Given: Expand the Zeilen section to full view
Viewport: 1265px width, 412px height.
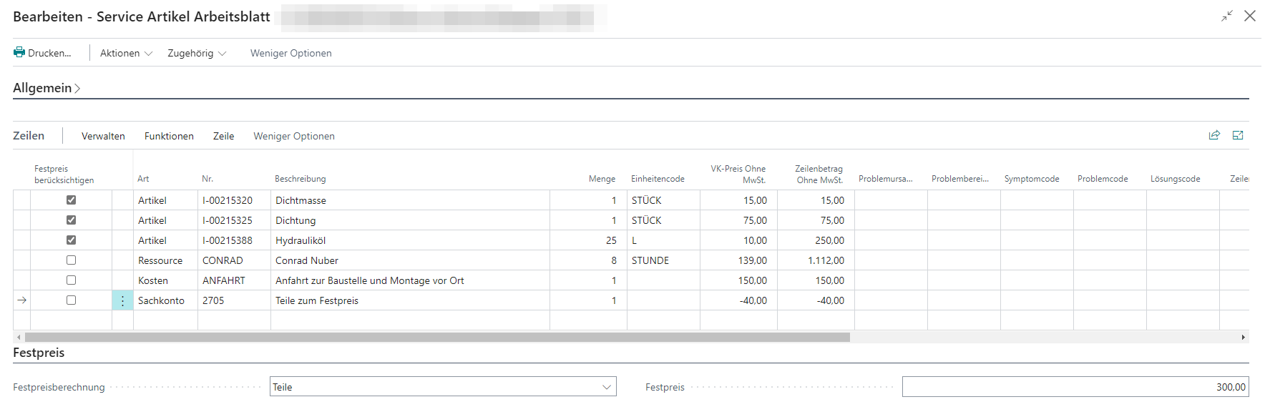Looking at the screenshot, I should (1238, 135).
